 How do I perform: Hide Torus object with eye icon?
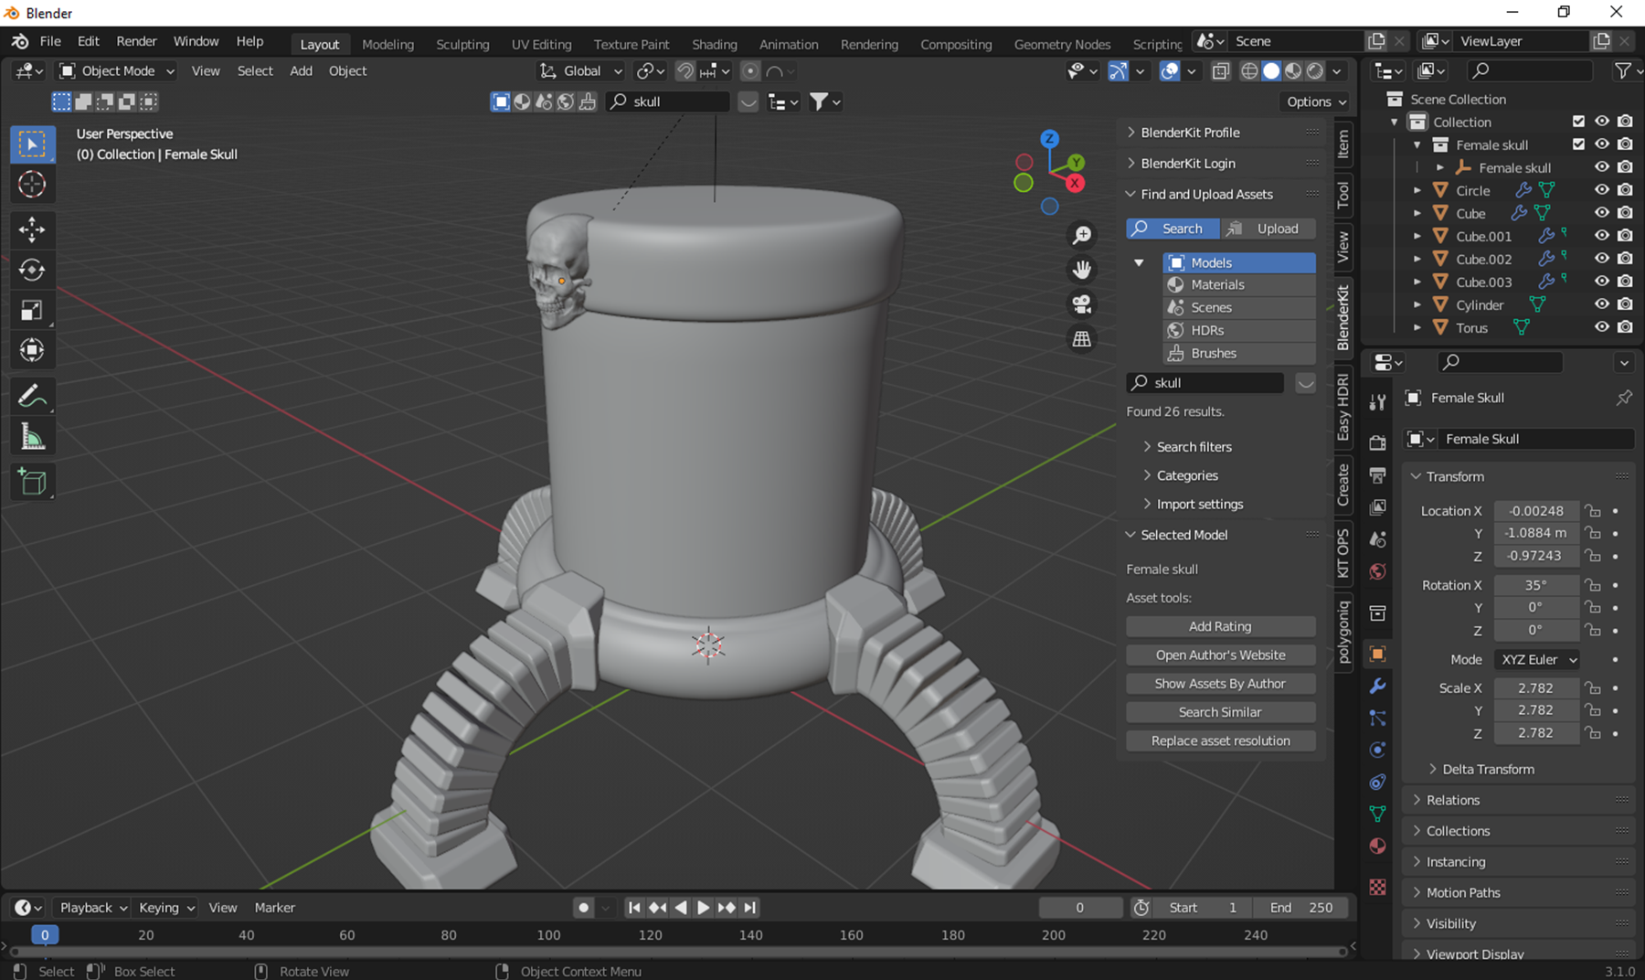point(1602,327)
